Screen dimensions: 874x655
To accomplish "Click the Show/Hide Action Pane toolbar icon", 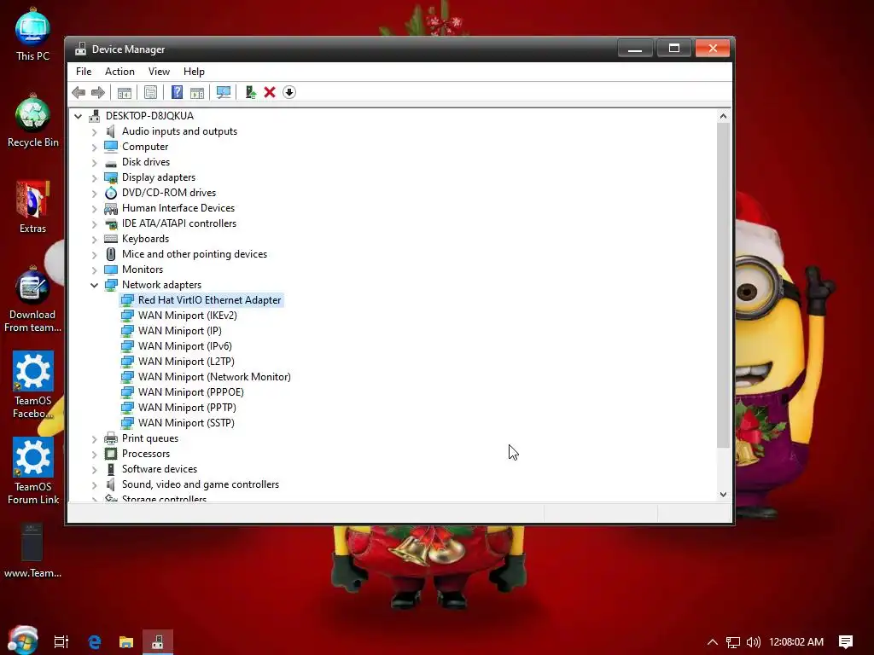I will tap(197, 92).
